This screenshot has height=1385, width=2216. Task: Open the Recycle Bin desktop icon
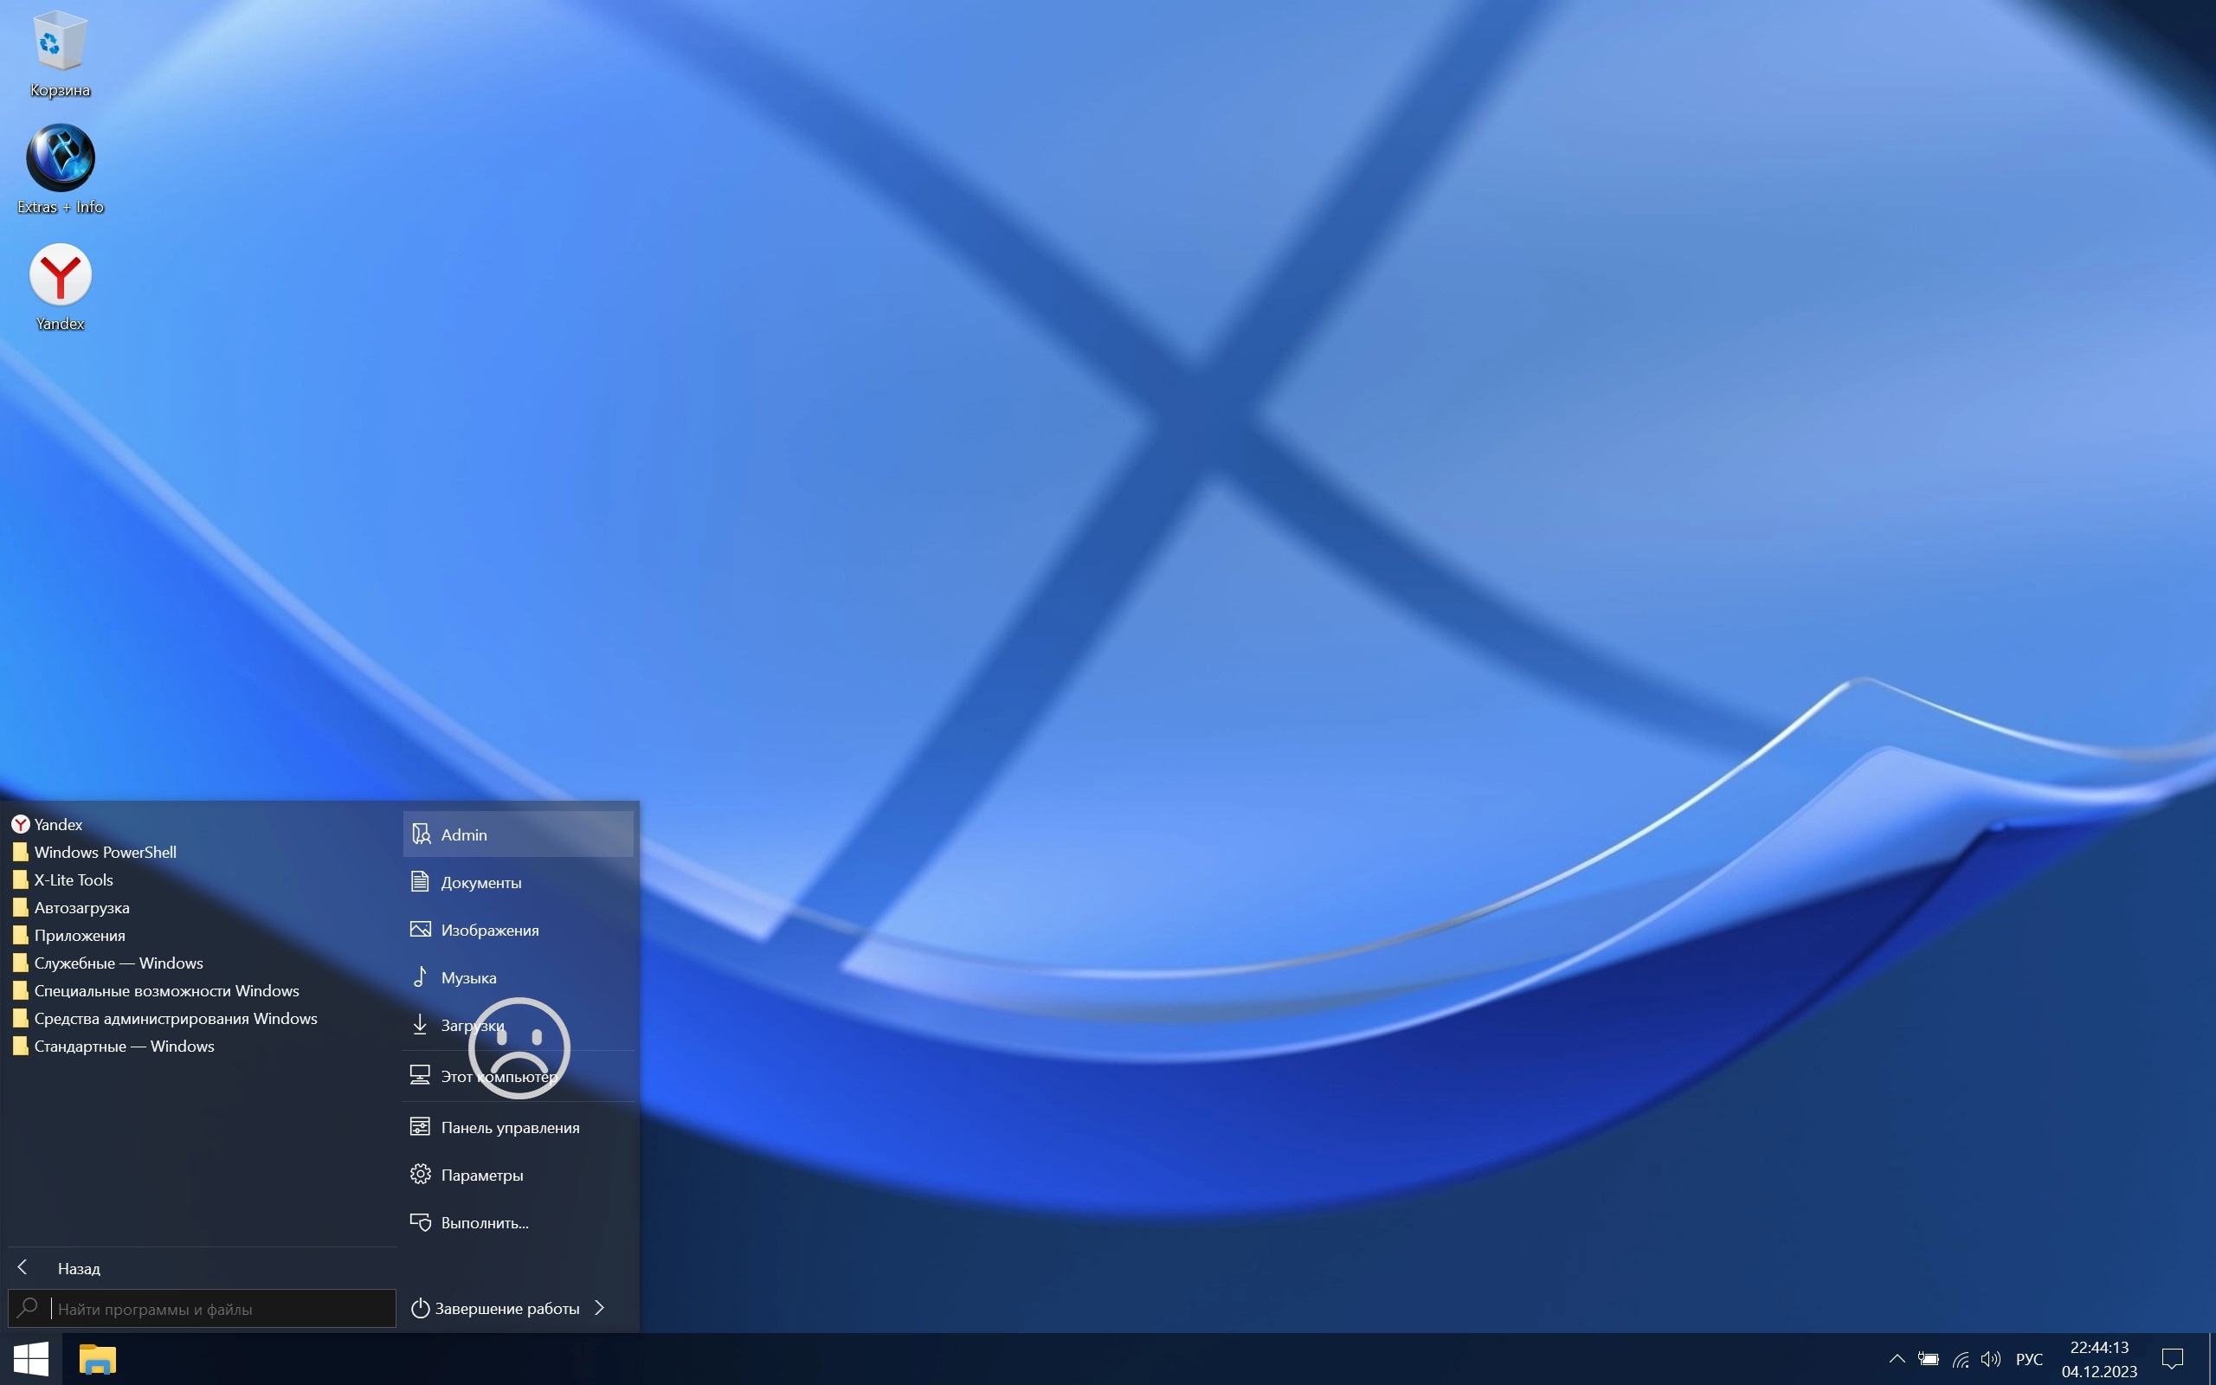60,44
